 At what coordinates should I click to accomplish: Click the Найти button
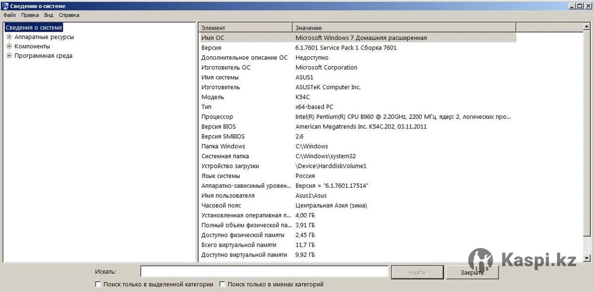point(417,272)
